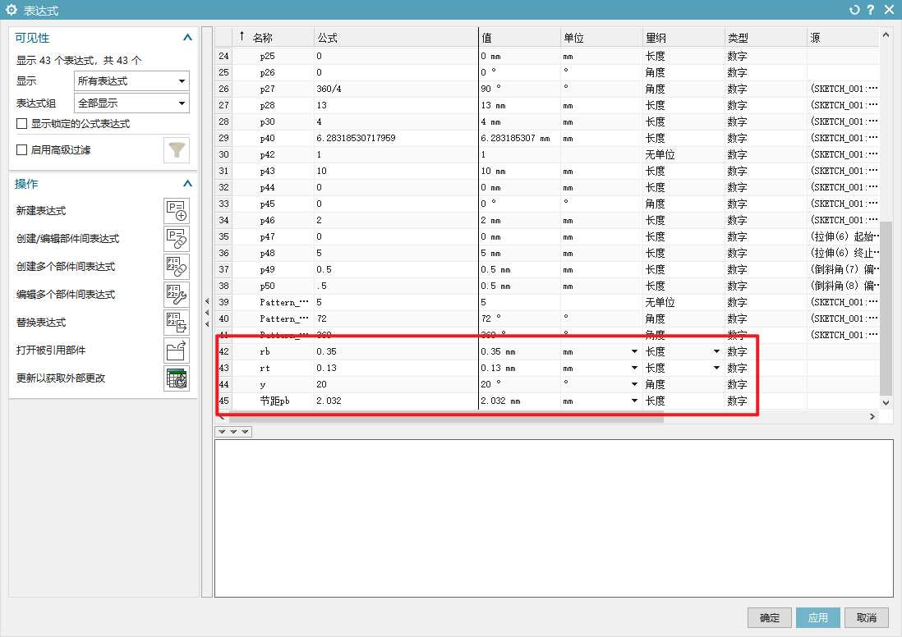The height and width of the screenshot is (637, 902).
Task: Click the create multiple interpart expressions icon
Action: coord(177,267)
